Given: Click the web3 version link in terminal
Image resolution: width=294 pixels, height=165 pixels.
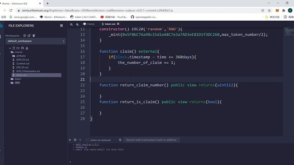Looking at the screenshot, I should [x=87, y=144].
